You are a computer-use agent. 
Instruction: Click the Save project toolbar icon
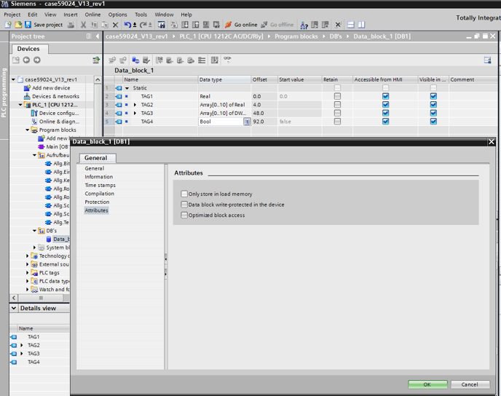tap(28, 25)
